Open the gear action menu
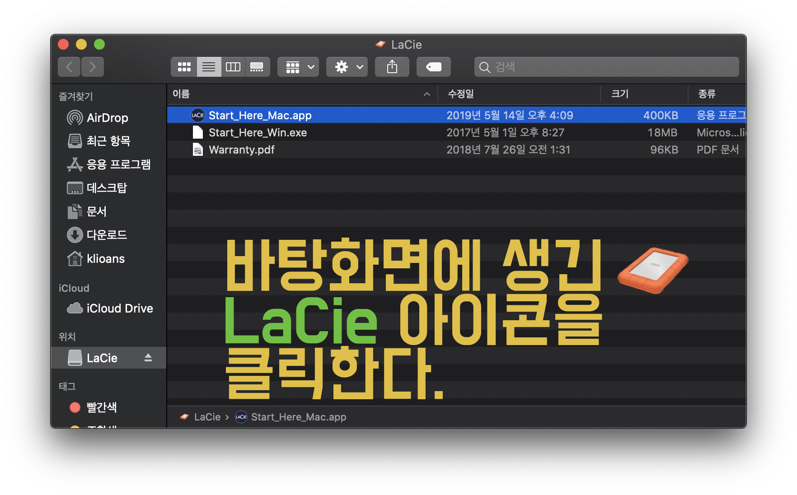Screen dimensions: 797x495 tap(347, 67)
